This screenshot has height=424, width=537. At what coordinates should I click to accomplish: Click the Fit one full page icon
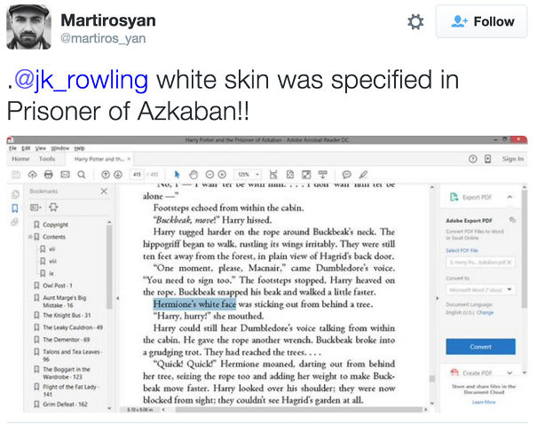click(x=289, y=175)
